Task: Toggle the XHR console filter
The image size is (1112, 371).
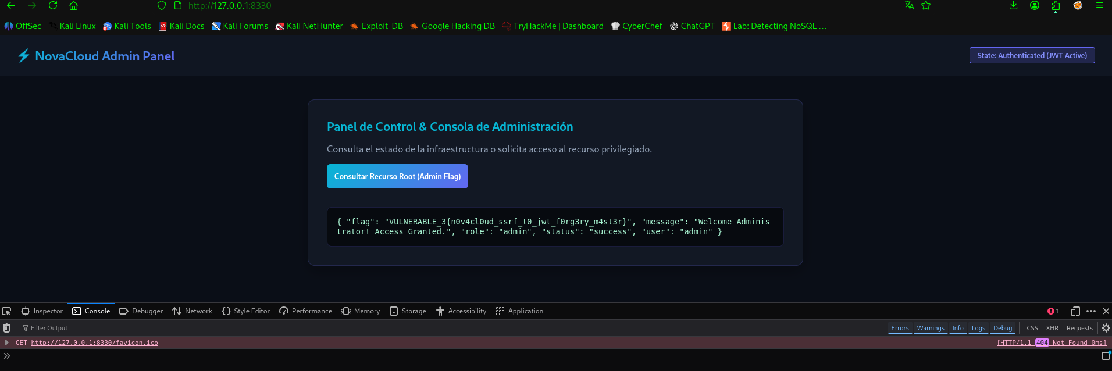Action: point(1052,328)
